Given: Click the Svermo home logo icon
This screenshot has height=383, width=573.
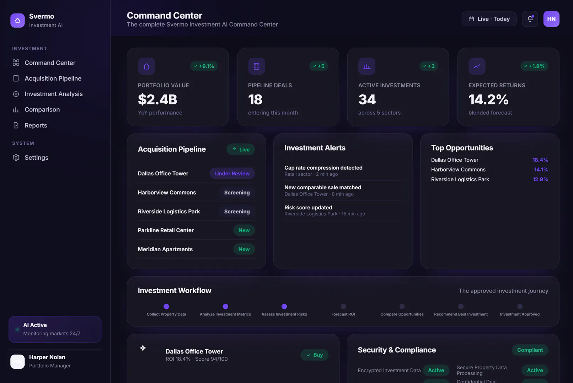Looking at the screenshot, I should (17, 20).
